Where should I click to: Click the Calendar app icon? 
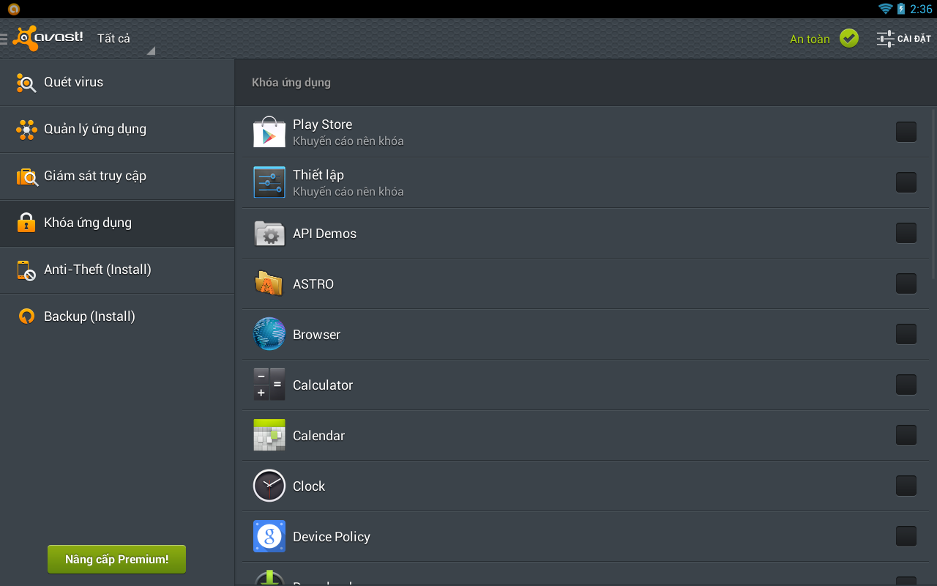269,435
